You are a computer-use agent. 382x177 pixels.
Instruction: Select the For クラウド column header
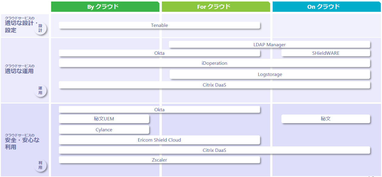pos(216,7)
